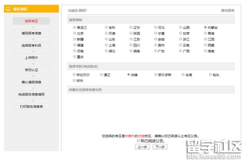Choose the 四川 province option
This screenshot has width=247, height=164.
131,45
